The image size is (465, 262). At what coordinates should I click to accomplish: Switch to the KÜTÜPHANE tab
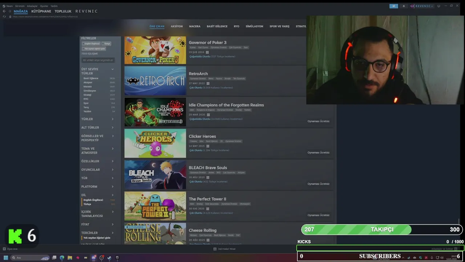pos(41,11)
